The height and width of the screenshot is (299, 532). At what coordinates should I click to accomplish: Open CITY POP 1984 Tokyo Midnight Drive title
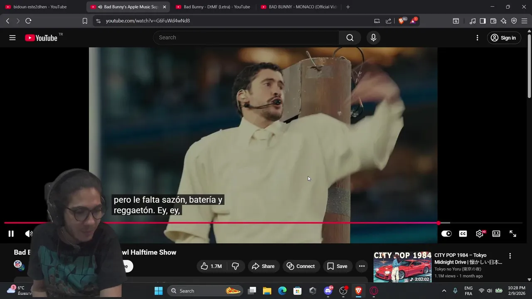(468, 259)
